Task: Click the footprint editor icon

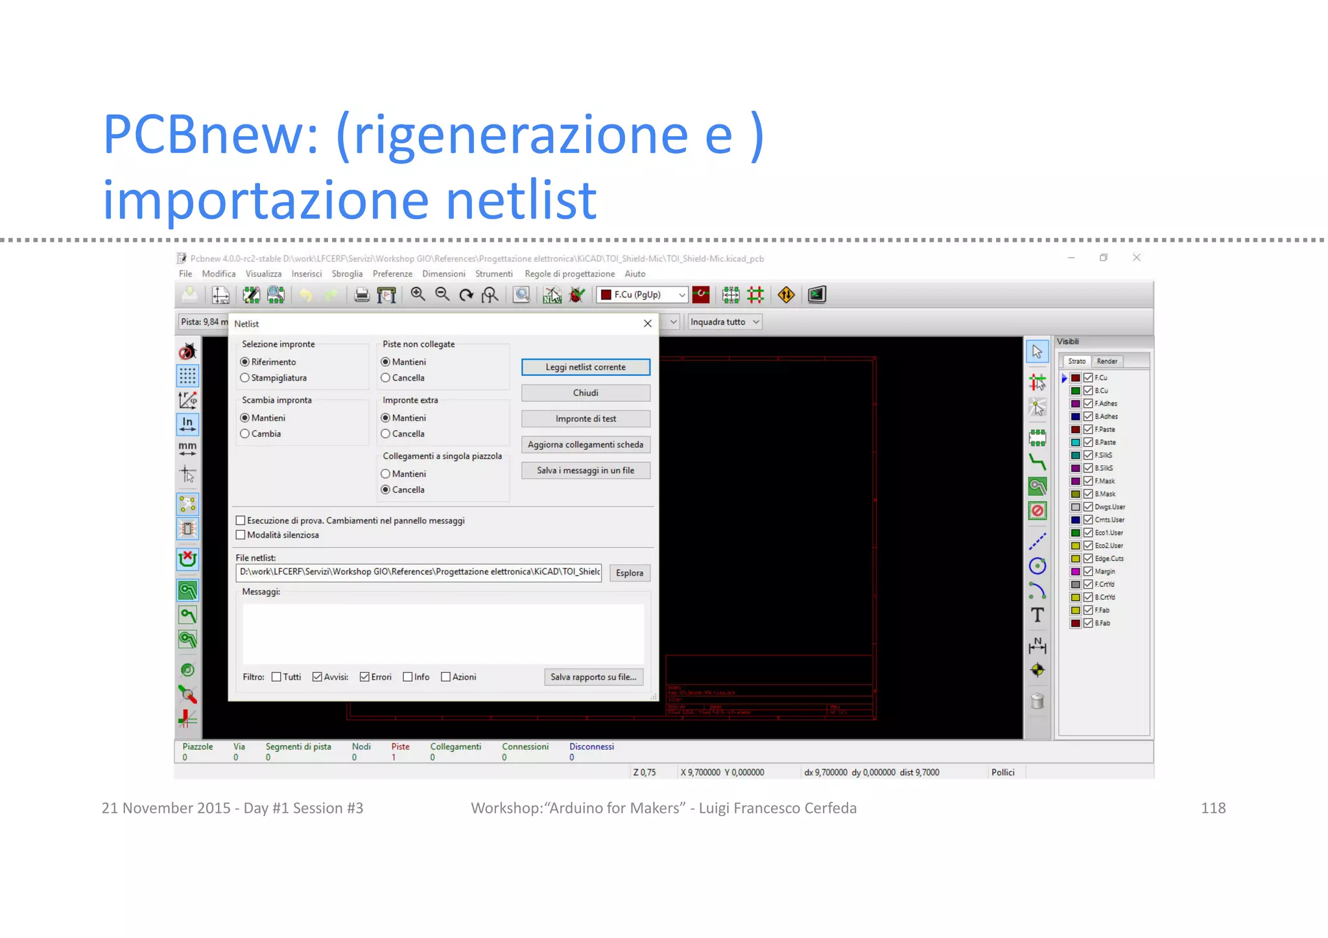Action: [x=251, y=295]
